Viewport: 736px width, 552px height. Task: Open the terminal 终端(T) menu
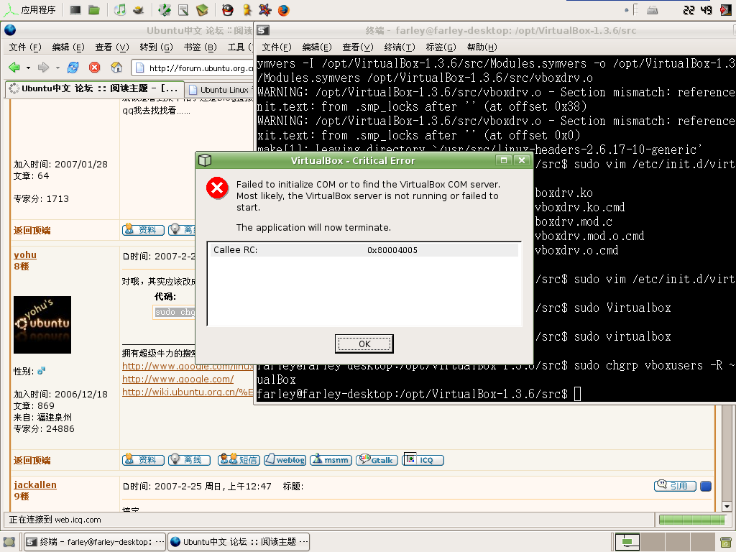[400, 47]
